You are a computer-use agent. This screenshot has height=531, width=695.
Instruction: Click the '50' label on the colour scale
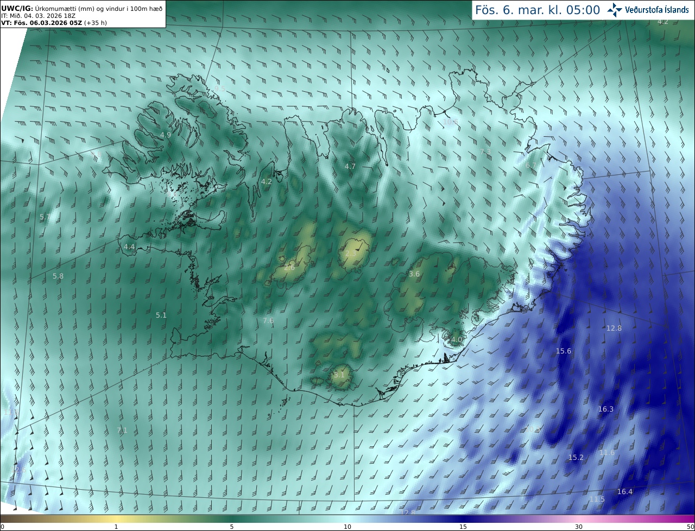[690, 527]
